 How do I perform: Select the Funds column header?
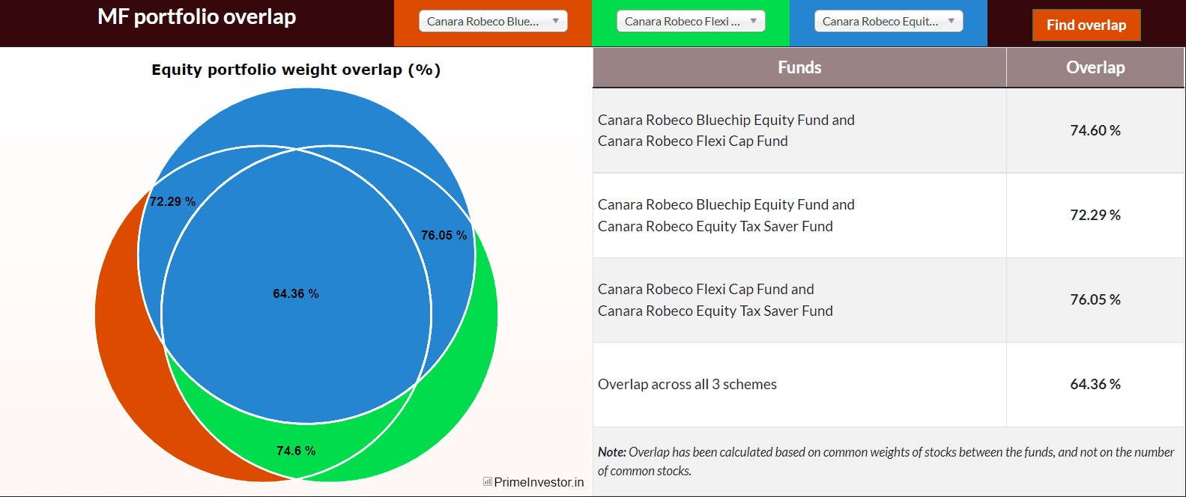pos(799,67)
